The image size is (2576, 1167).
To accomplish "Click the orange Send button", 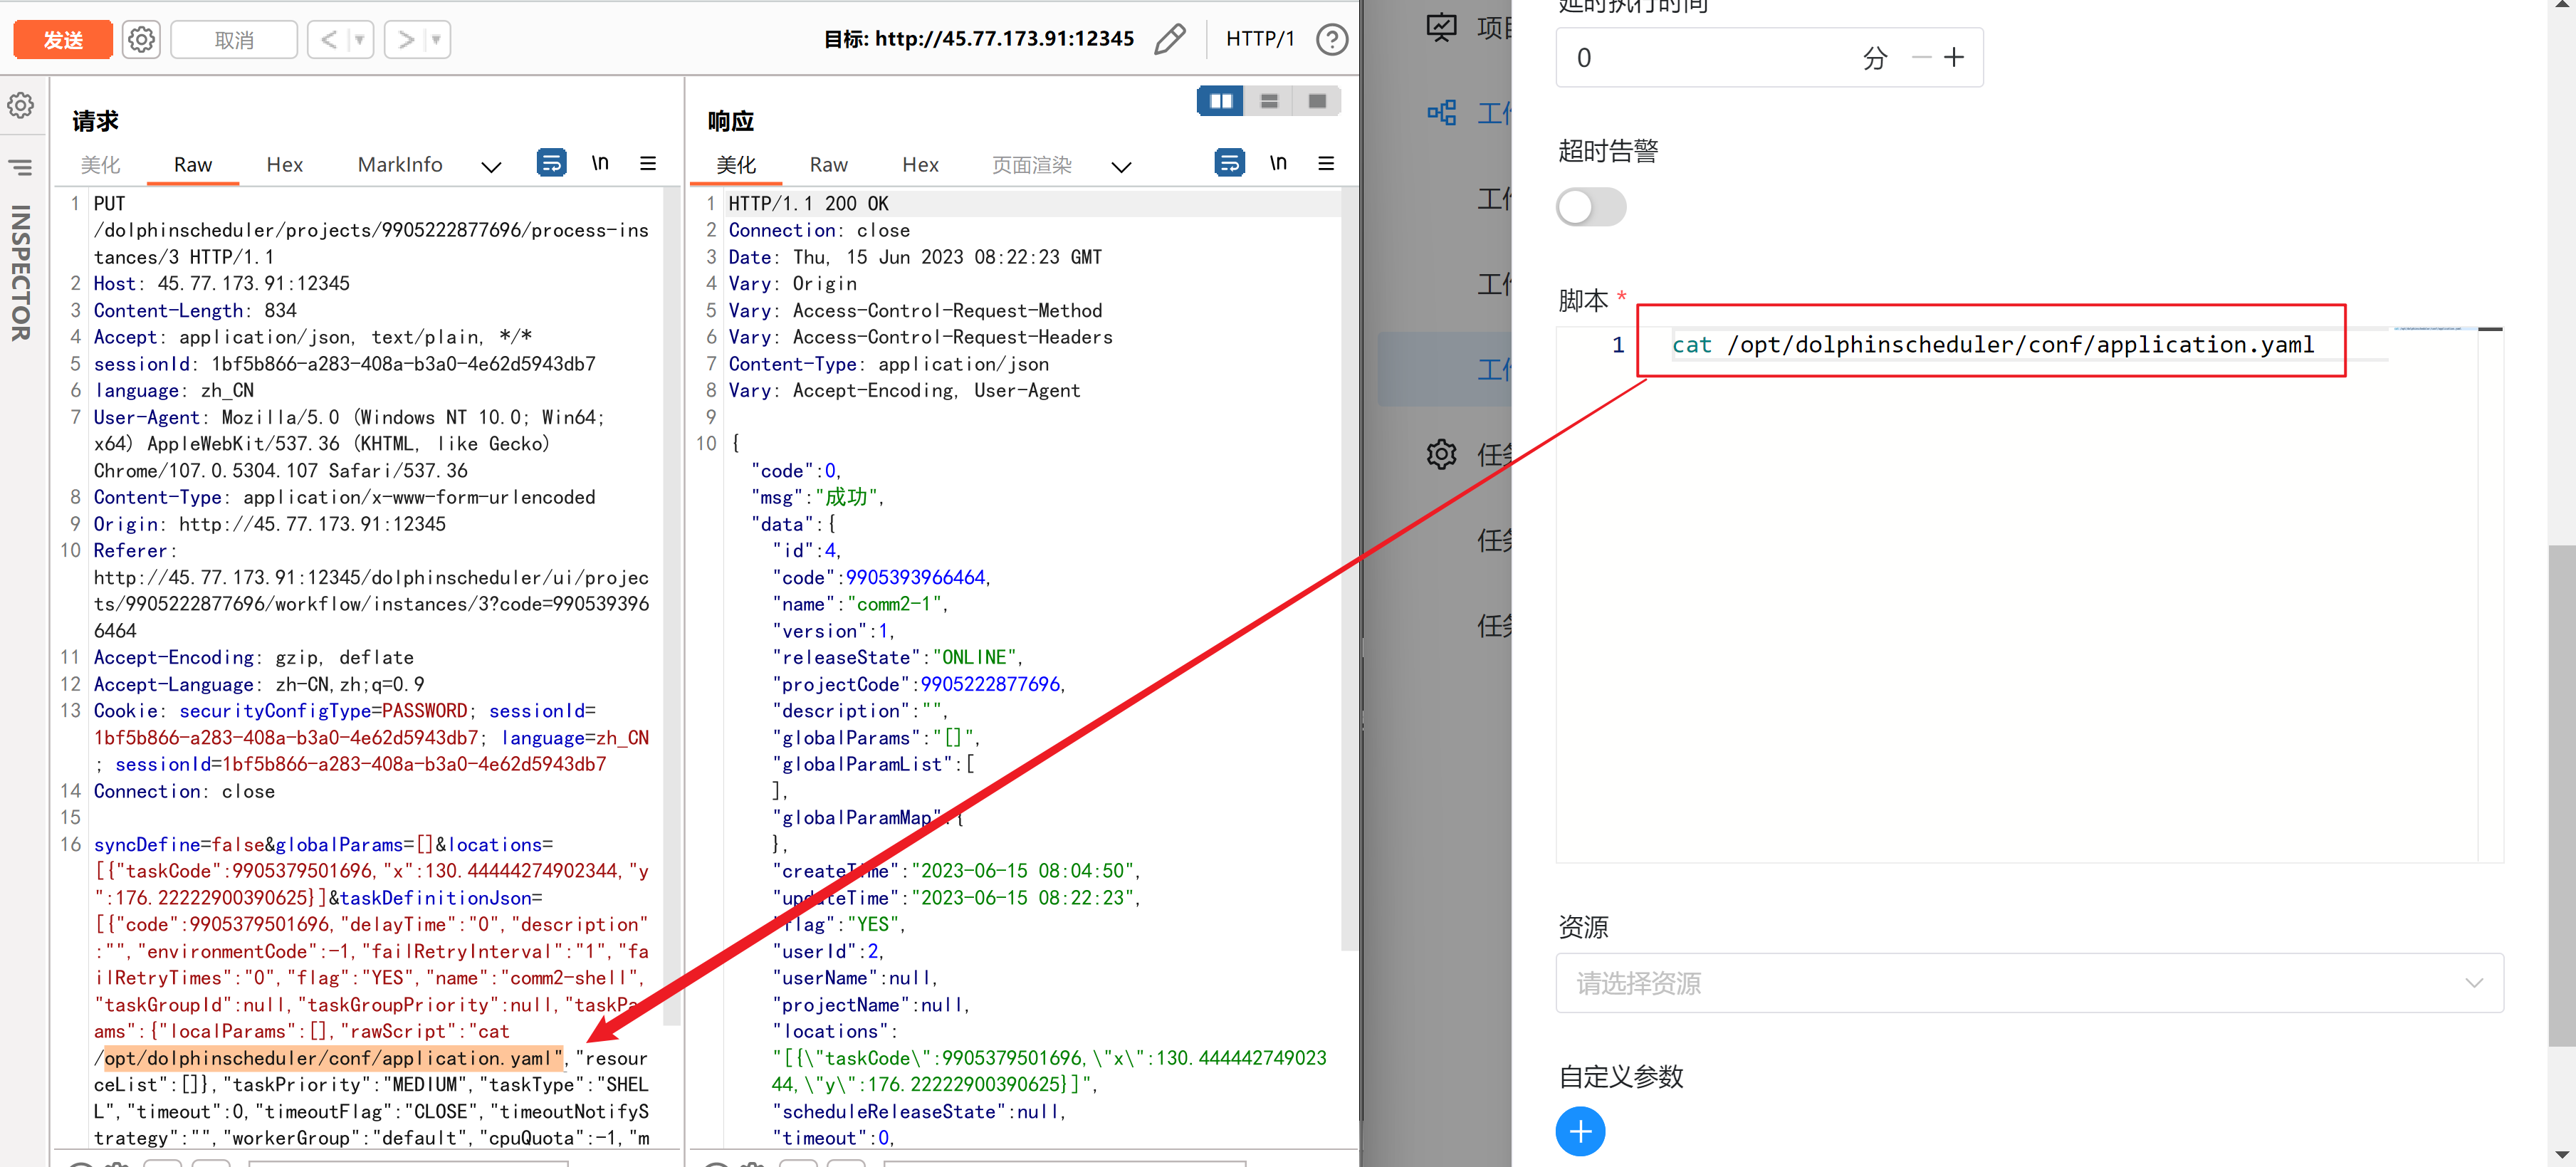I will pos(63,40).
